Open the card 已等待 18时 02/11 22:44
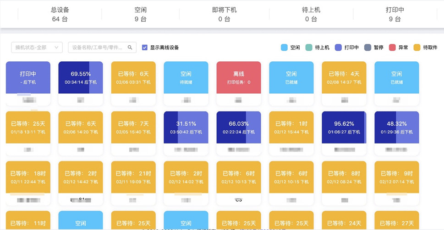This screenshot has height=230, width=444. [28, 177]
